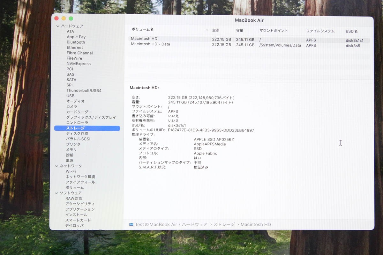The height and width of the screenshot is (255, 383).
Task: Click the disk3s5 BSD name cell
Action: pos(353,46)
